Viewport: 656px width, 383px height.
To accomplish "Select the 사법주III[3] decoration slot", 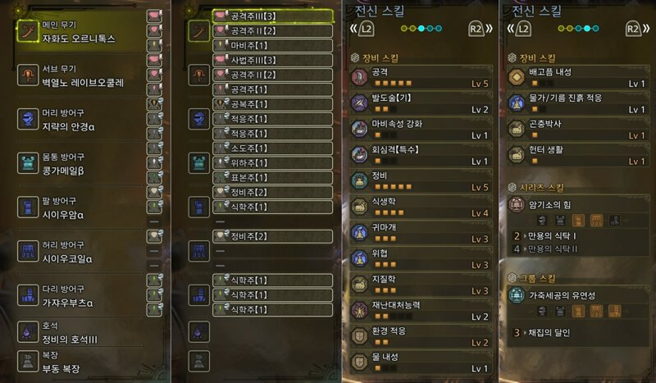I will point(273,60).
